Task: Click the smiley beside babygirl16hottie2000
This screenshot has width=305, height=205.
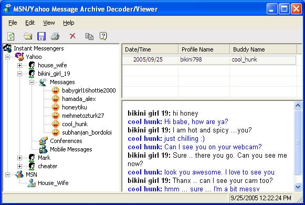Action: point(56,90)
